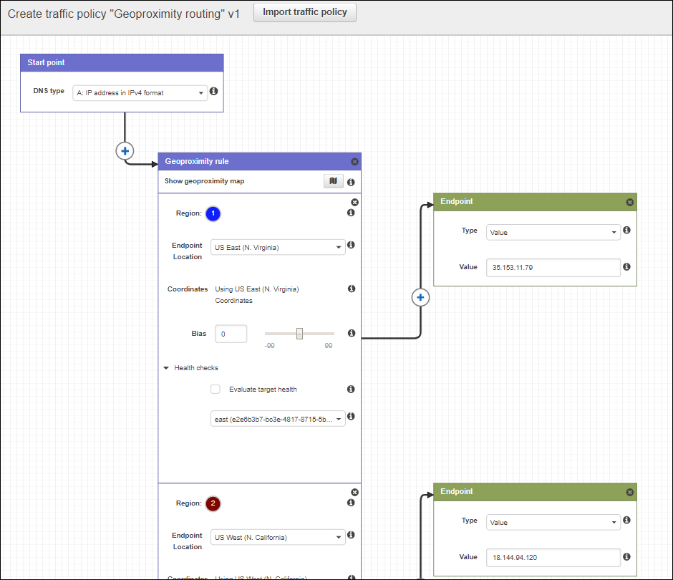Click the Import traffic policy button

pos(305,12)
